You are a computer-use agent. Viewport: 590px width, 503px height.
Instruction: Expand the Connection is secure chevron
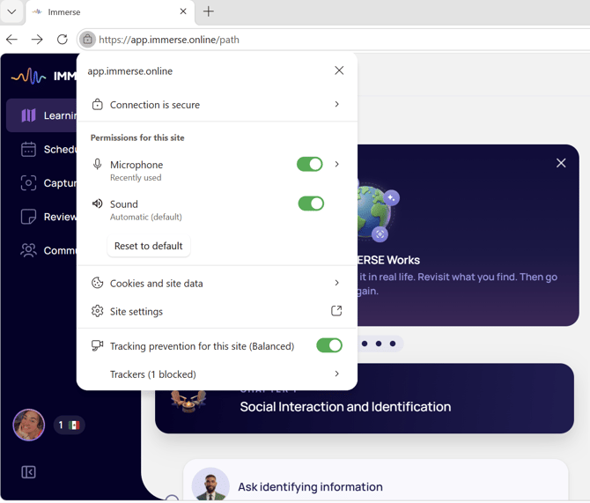[x=336, y=104]
